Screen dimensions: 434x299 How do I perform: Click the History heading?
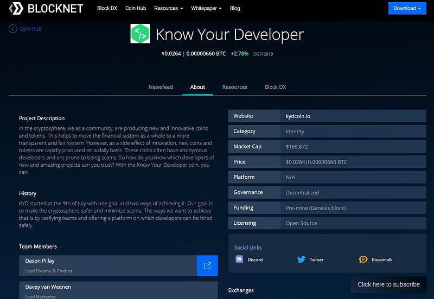coord(28,193)
